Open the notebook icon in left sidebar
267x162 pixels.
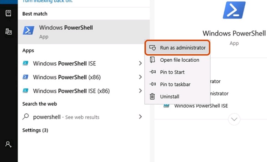8,13
